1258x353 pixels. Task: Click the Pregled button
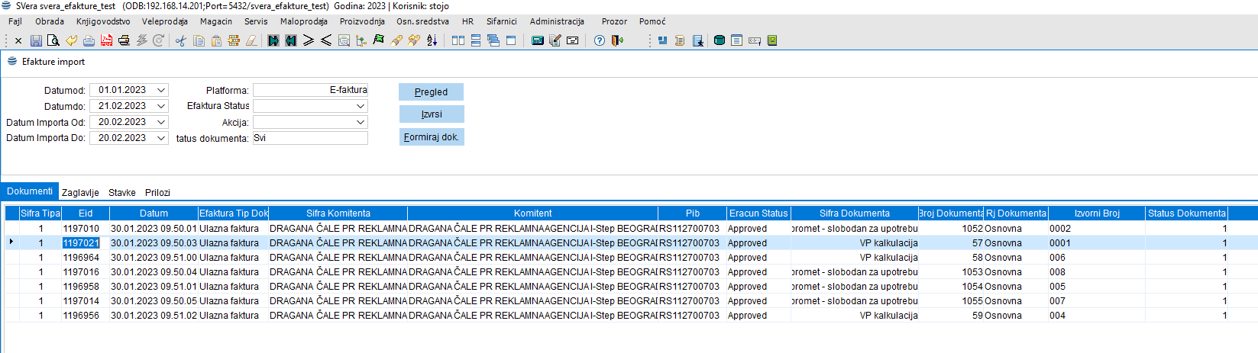[431, 92]
